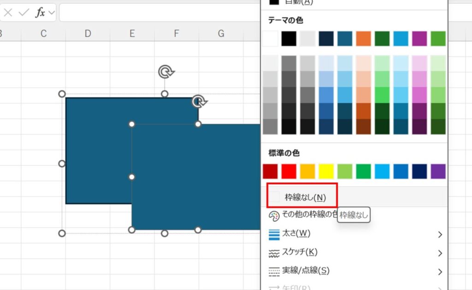Expand the arrow chevron on 実線/点線 row
This screenshot has height=290, width=472.
pyautogui.click(x=440, y=272)
